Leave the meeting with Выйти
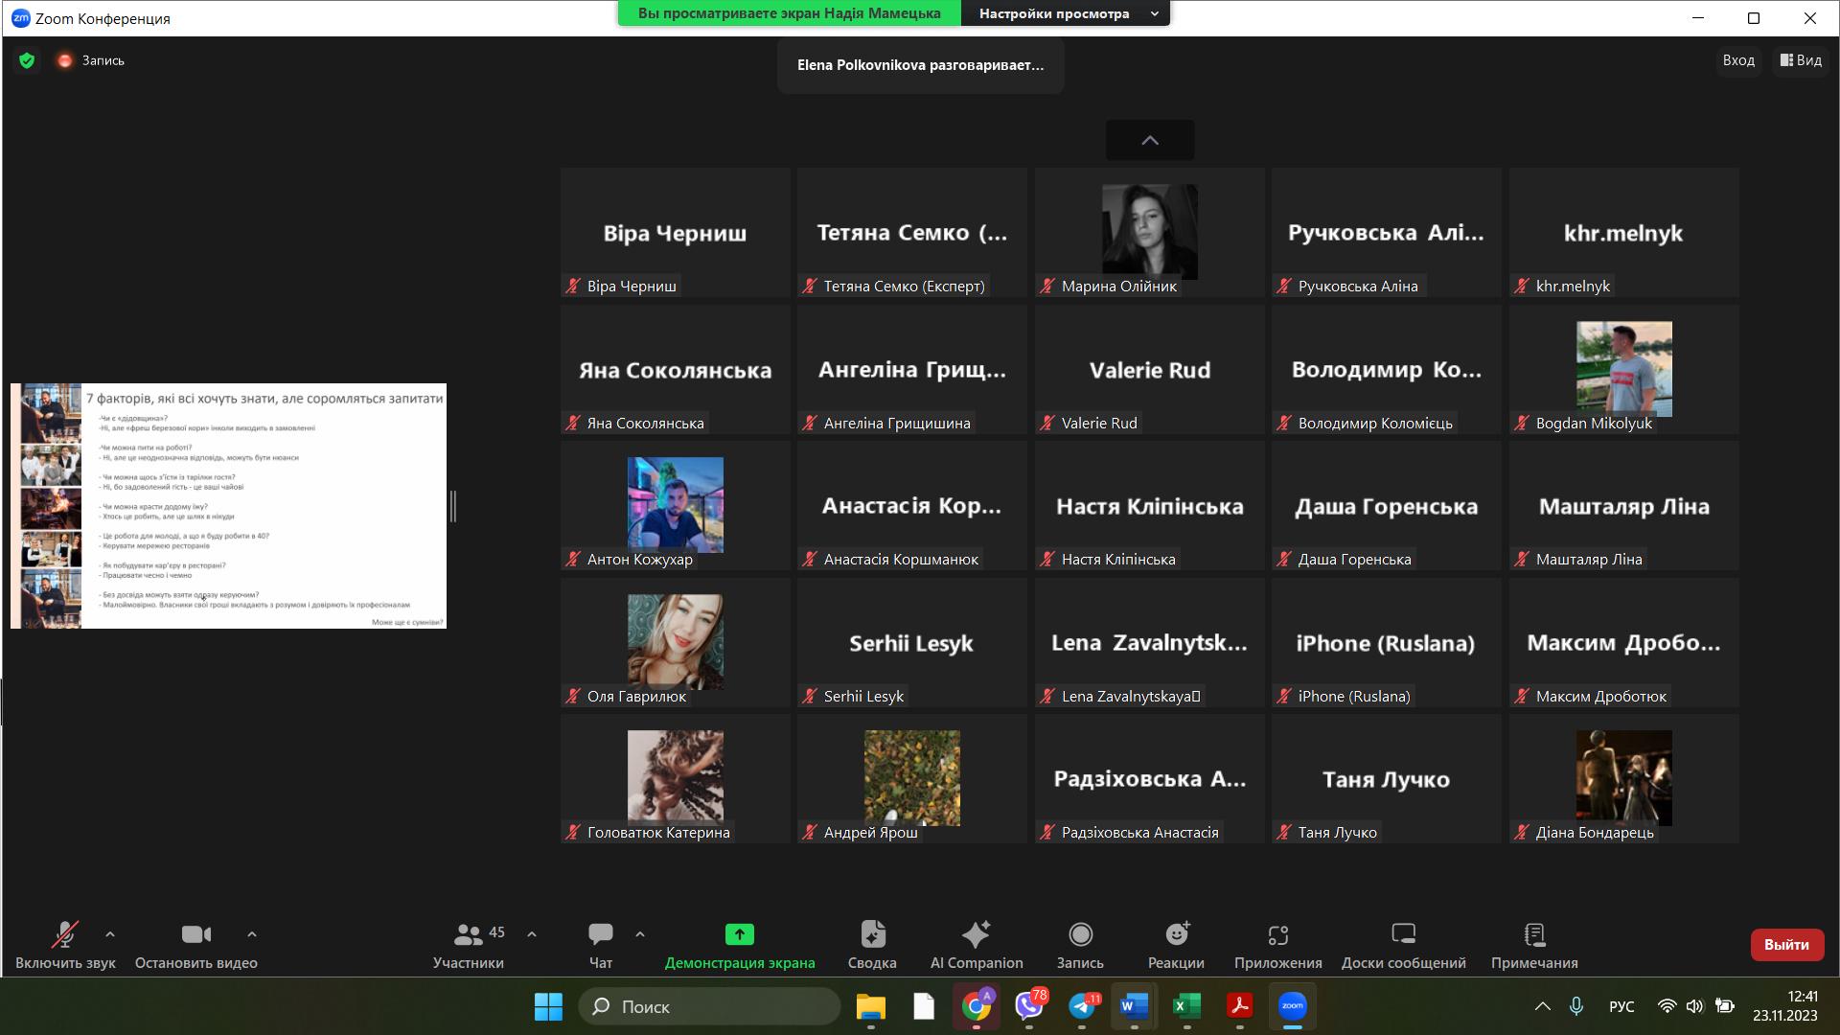Viewport: 1840px width, 1035px height. click(x=1786, y=945)
